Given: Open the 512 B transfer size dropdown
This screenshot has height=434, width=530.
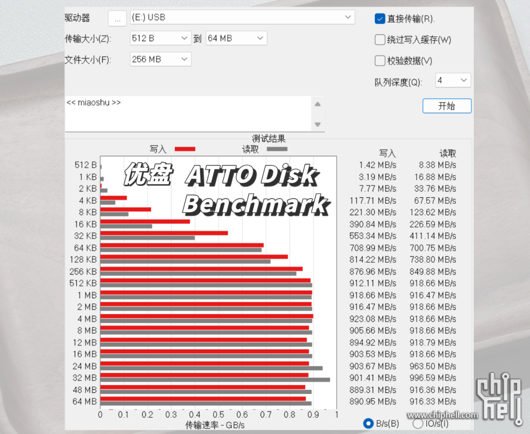Looking at the screenshot, I should point(160,38).
